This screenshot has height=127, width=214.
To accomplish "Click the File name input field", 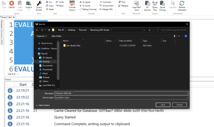I will point(121,93).
